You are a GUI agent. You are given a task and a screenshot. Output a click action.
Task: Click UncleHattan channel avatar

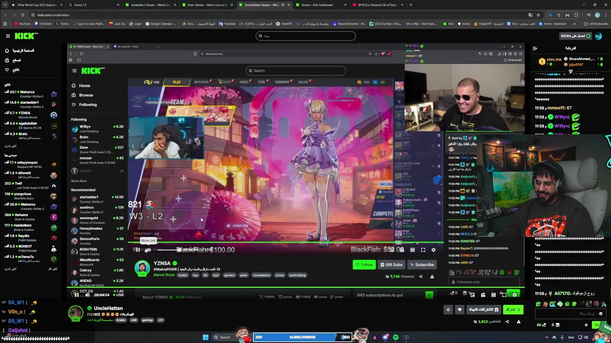(x=75, y=313)
